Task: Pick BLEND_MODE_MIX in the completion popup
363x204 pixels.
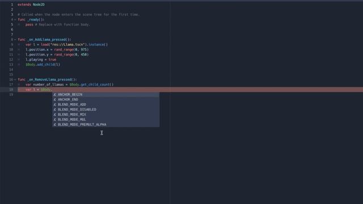Action: click(106, 114)
